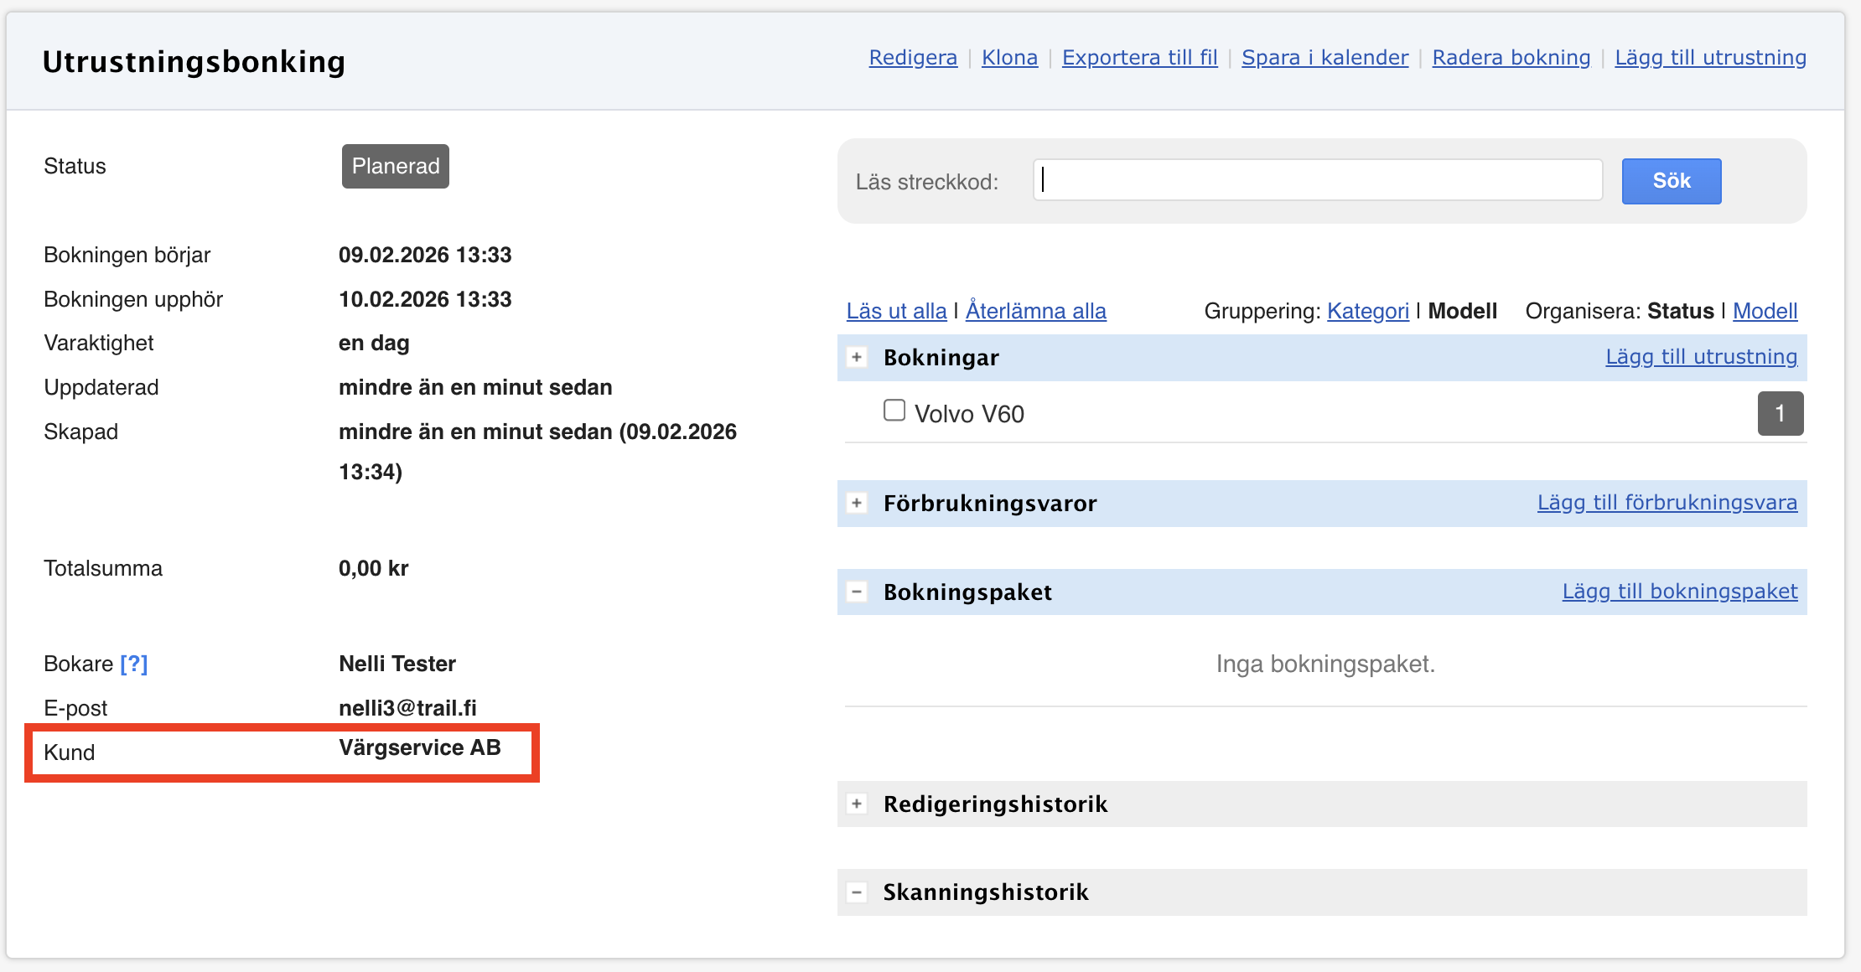Click Lägg till bokningspaket link
The width and height of the screenshot is (1861, 972).
[1679, 592]
